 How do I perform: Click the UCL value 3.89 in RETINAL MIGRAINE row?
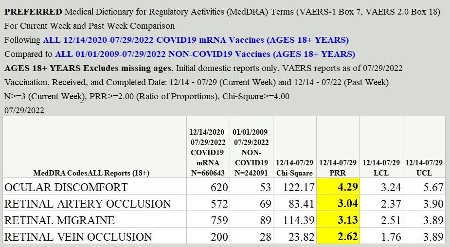point(424,220)
